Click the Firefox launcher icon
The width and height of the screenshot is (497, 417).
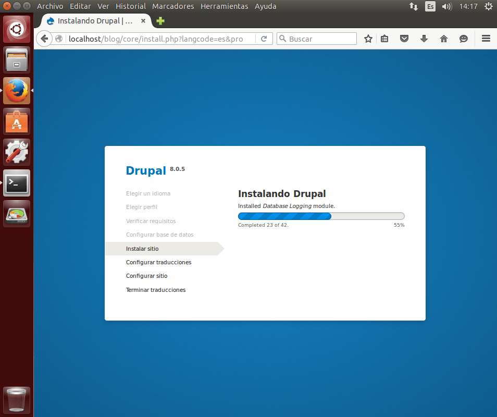(17, 91)
